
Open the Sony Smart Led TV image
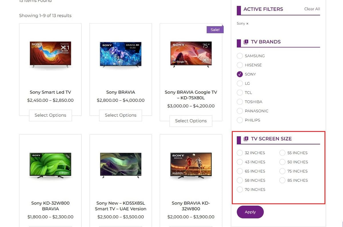pyautogui.click(x=50, y=55)
